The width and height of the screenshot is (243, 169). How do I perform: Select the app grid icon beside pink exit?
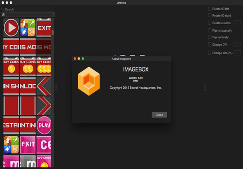pyautogui.click(x=11, y=145)
